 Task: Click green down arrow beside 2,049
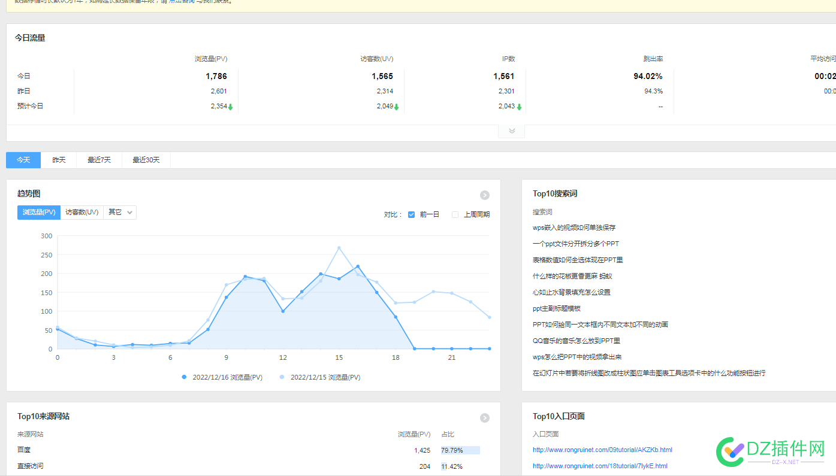[x=396, y=107]
